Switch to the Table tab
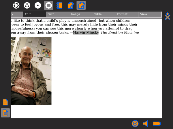Viewport: 173px width, 129px height. (103, 14)
